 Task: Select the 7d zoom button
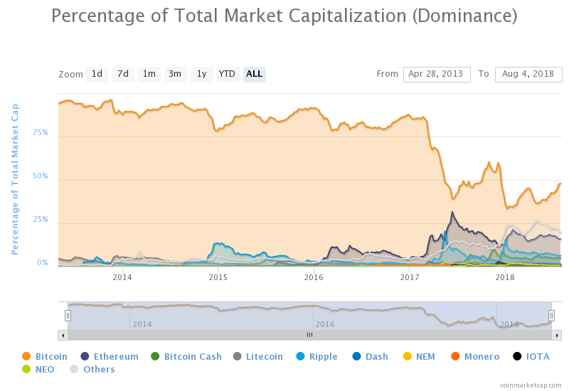[123, 75]
